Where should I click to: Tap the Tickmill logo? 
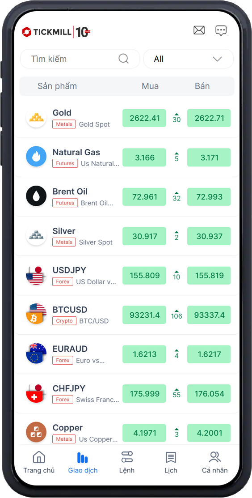tap(56, 32)
